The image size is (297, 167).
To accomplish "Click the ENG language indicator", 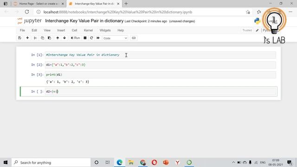I will click(x=263, y=162).
